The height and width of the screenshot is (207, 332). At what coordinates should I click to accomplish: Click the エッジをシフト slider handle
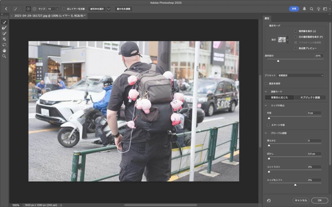point(295,185)
